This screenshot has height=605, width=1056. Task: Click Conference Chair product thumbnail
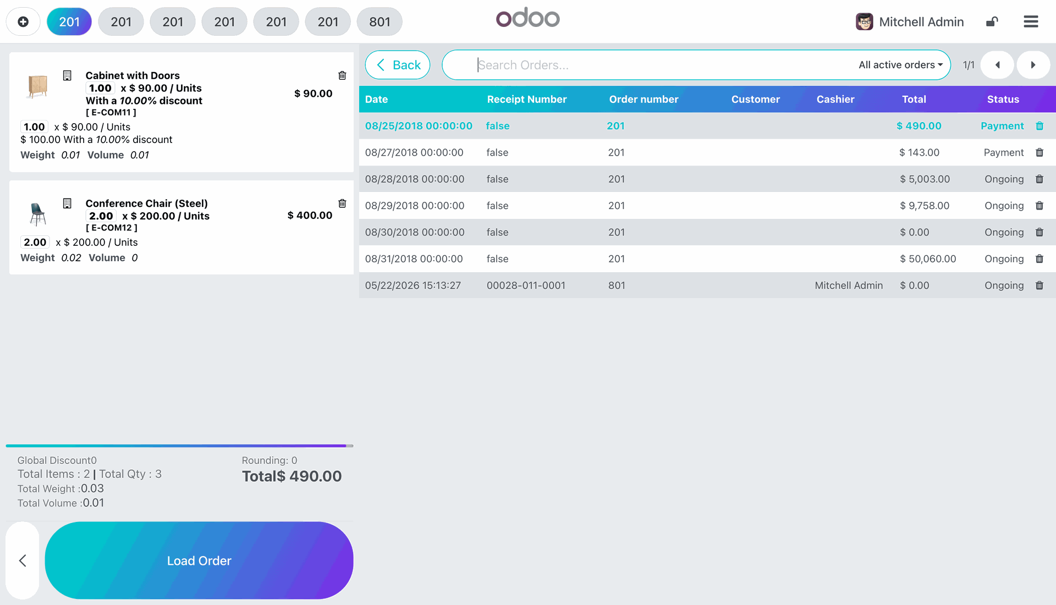[x=37, y=214]
